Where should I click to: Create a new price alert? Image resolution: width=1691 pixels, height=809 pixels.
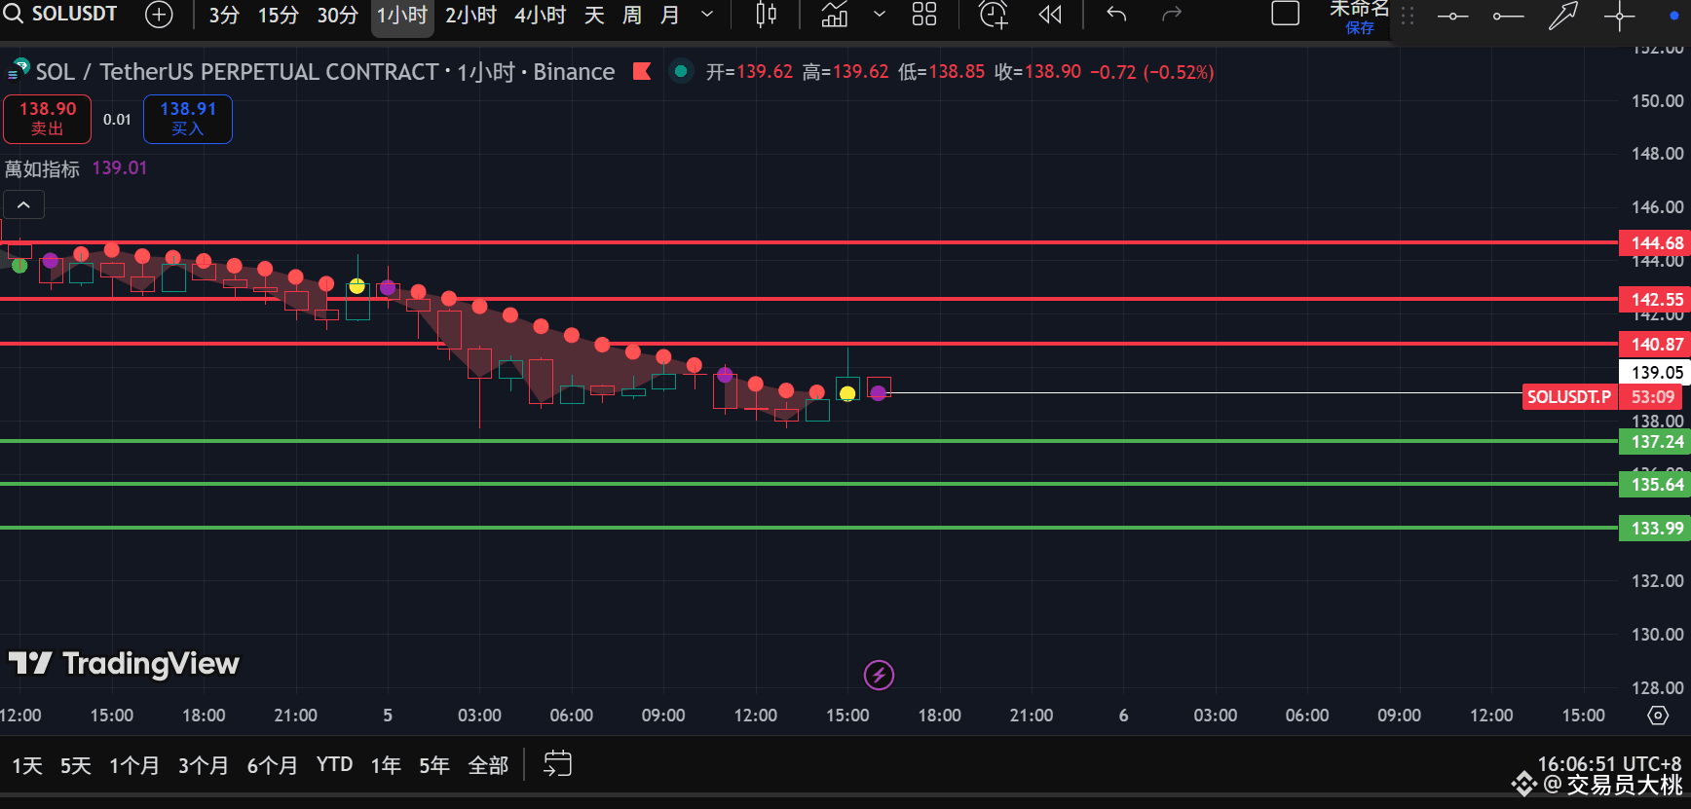click(x=994, y=15)
